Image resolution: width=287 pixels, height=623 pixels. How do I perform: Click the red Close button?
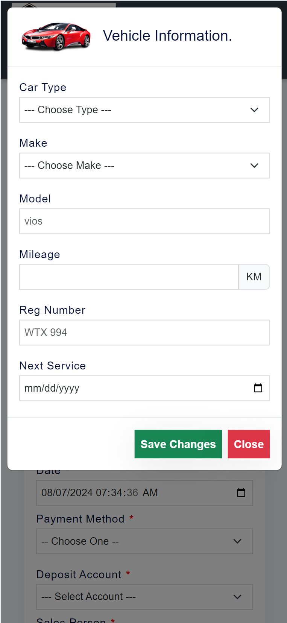point(249,444)
